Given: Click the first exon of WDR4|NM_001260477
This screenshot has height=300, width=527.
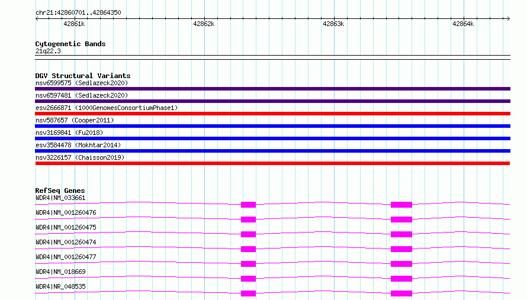Looking at the screenshot, I should [248, 264].
